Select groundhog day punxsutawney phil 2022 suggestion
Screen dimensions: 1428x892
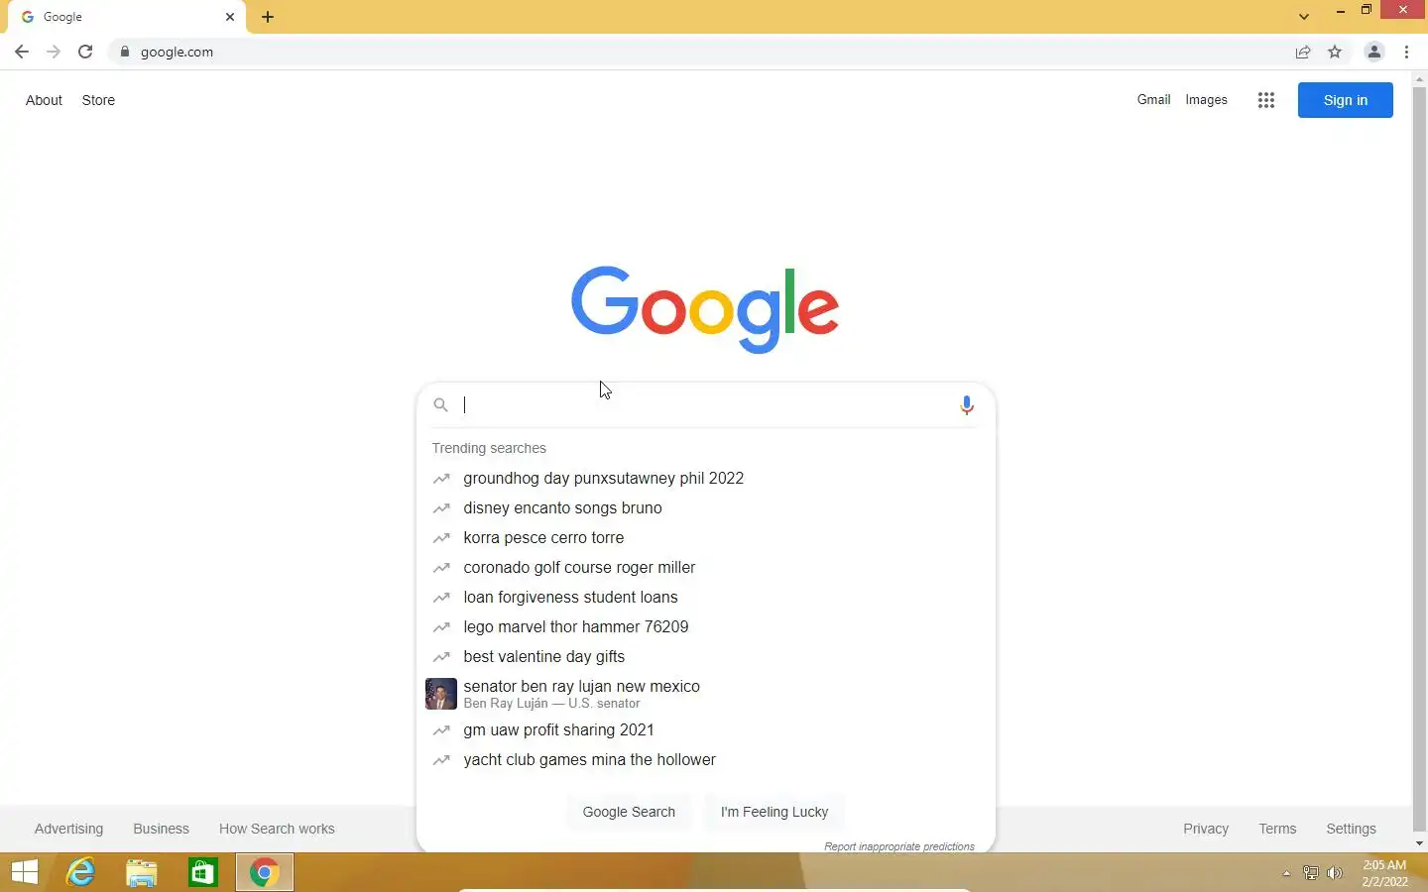coord(705,478)
